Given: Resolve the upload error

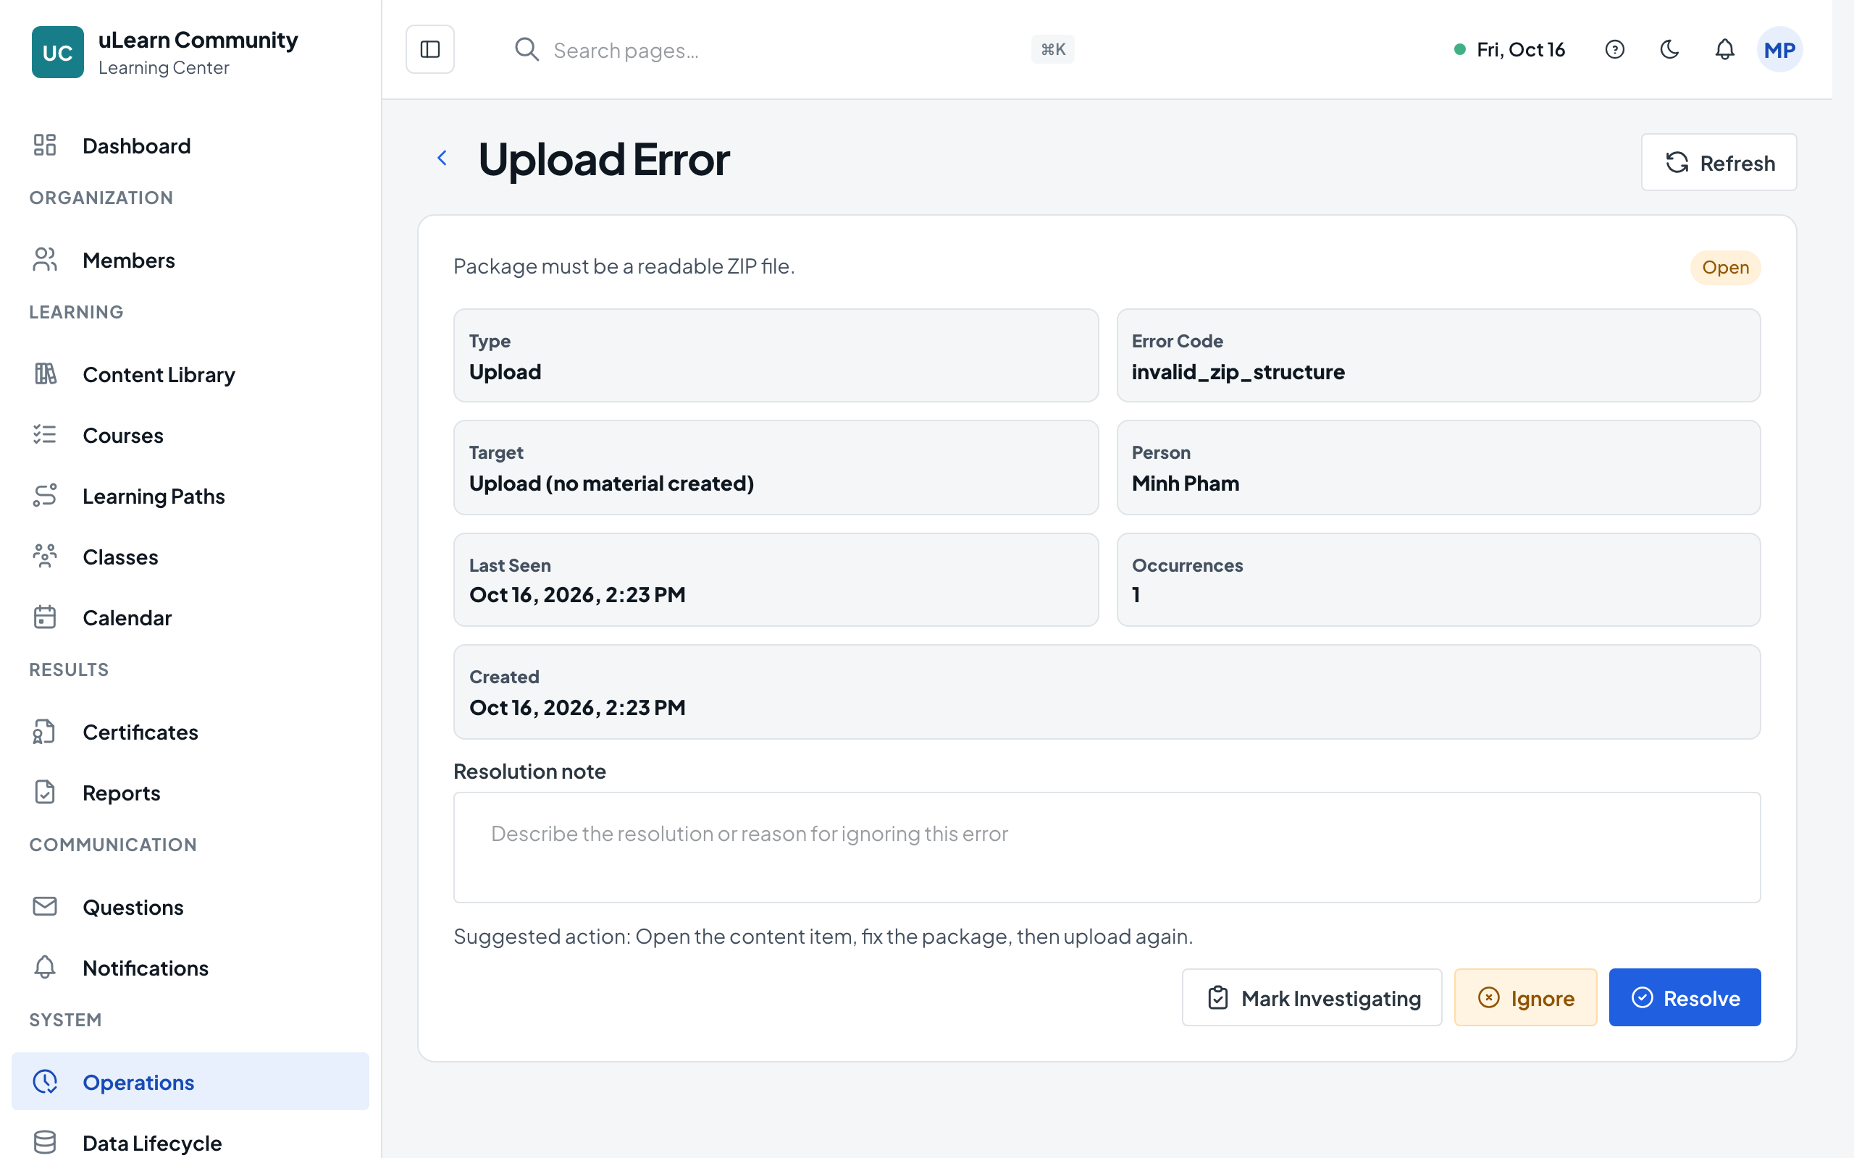Looking at the screenshot, I should [x=1685, y=997].
